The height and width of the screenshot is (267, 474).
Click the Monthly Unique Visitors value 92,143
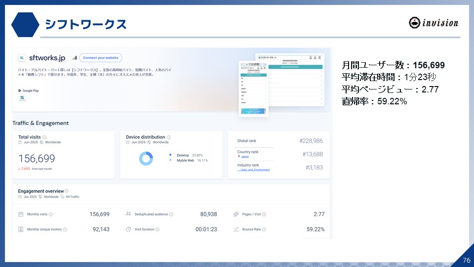tap(101, 229)
